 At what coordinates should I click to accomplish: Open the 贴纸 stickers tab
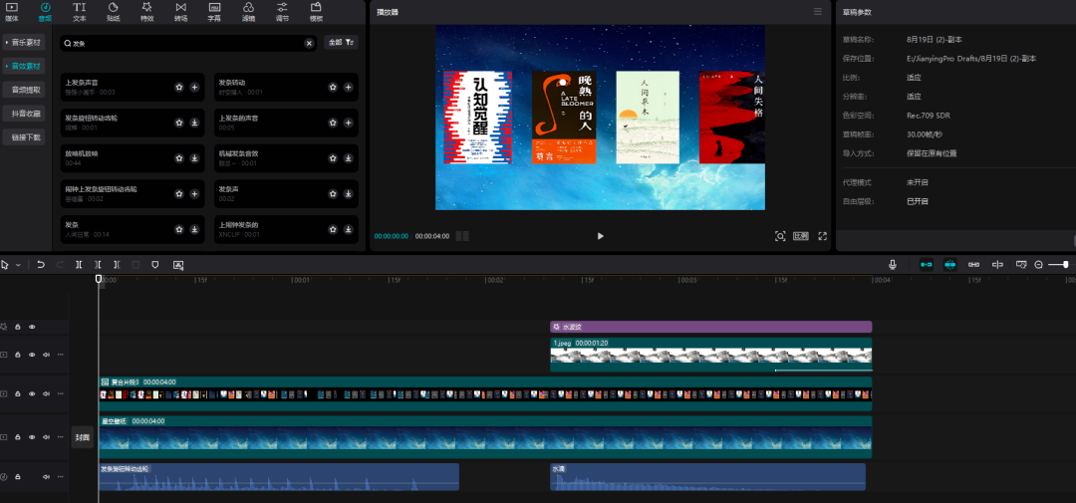114,12
